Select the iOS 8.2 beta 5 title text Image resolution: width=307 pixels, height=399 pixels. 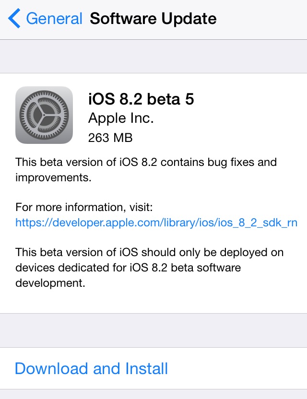pyautogui.click(x=142, y=99)
